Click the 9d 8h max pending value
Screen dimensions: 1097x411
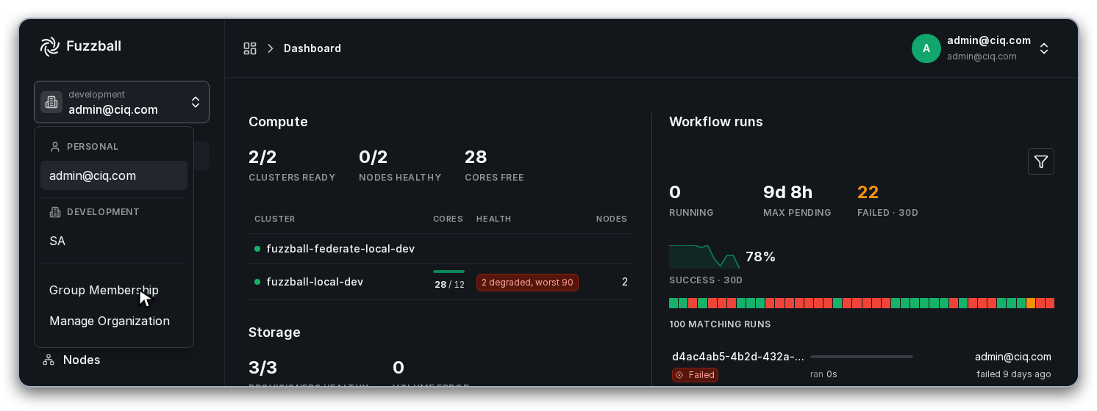pos(788,192)
